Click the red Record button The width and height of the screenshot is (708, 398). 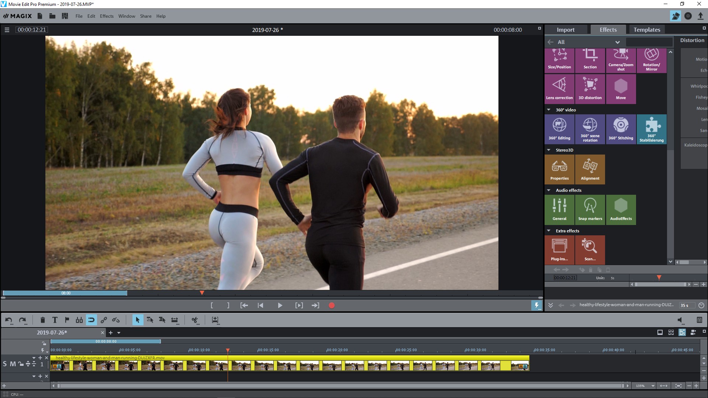331,305
